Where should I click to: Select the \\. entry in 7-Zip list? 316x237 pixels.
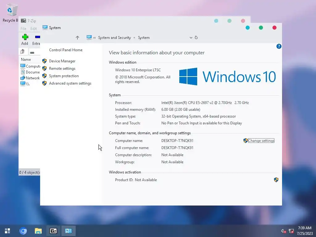(x=25, y=84)
